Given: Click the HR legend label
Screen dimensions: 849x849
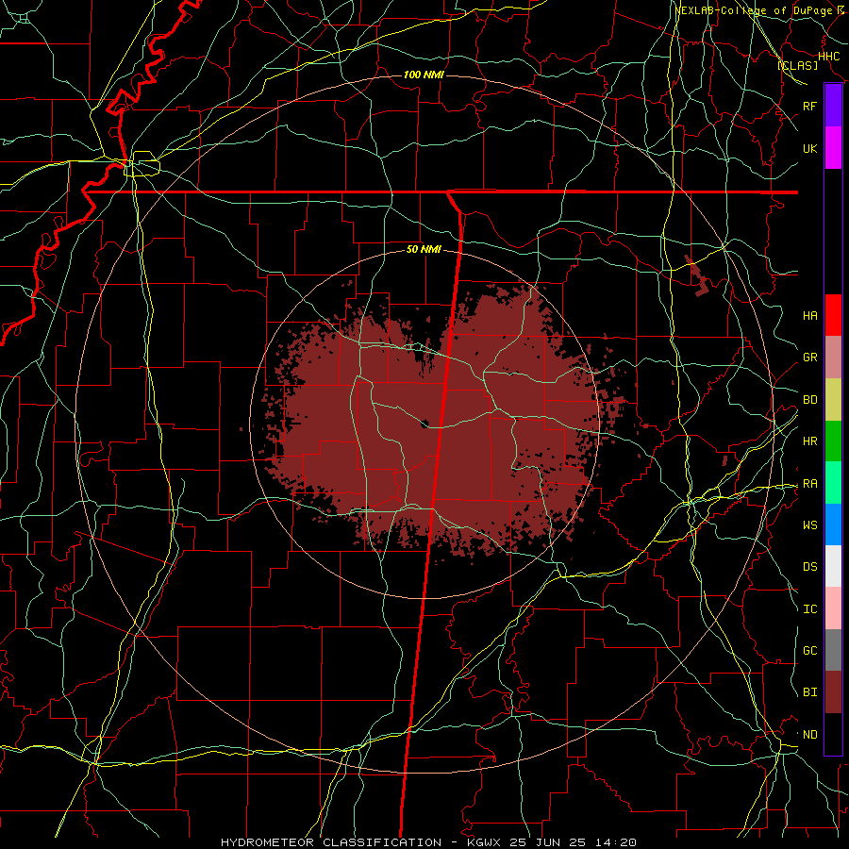Looking at the screenshot, I should (810, 441).
